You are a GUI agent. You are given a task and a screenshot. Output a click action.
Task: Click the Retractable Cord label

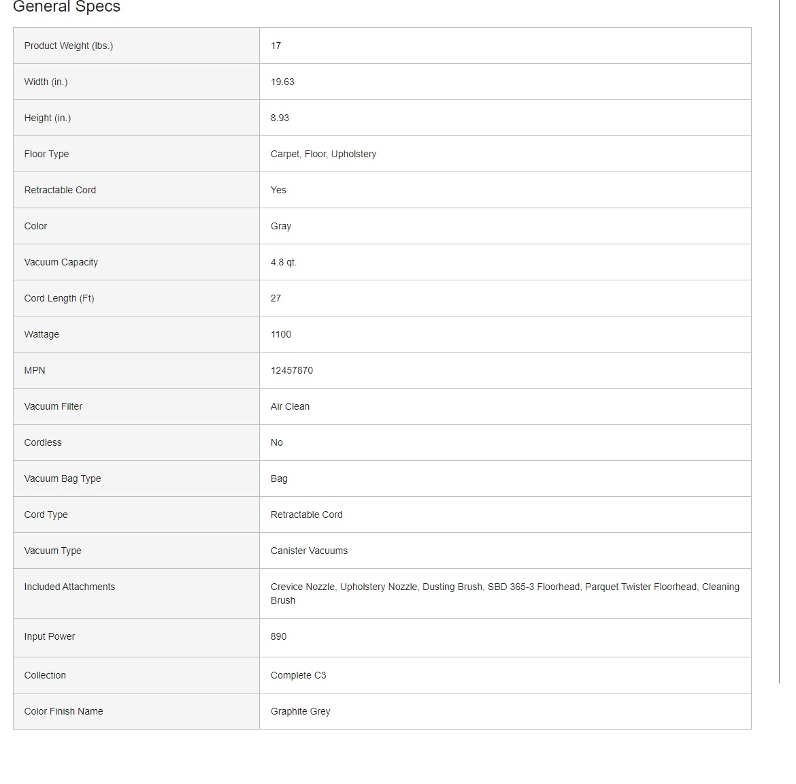point(60,190)
